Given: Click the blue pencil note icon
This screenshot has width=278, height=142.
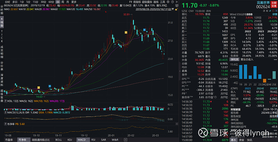Looking at the screenshot, I should coord(270,11).
